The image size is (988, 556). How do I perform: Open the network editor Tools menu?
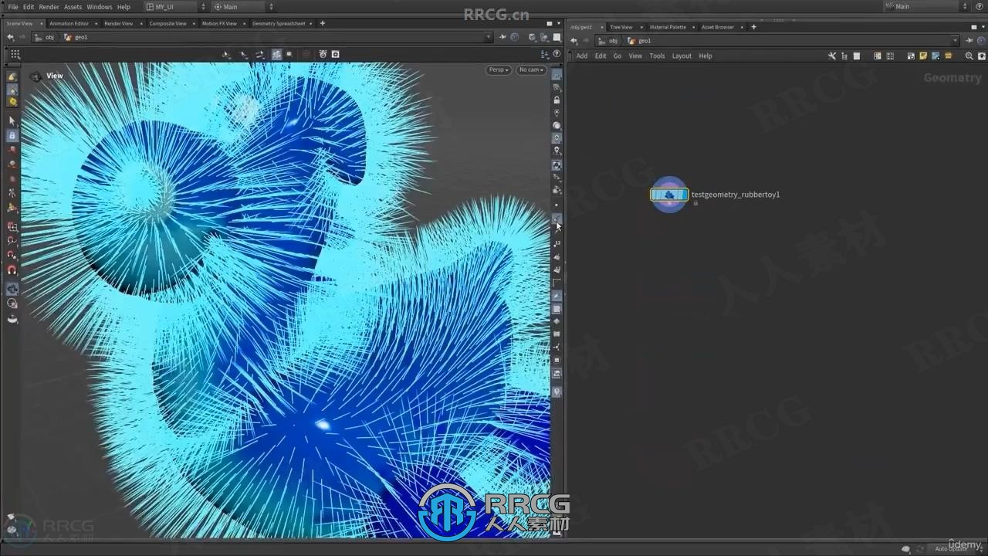tap(657, 56)
